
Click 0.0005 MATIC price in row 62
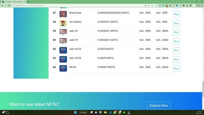point(106,49)
